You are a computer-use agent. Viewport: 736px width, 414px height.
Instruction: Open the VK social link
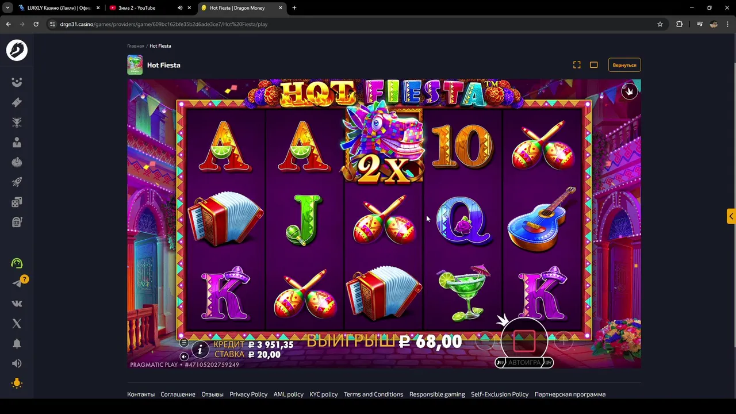pyautogui.click(x=17, y=304)
